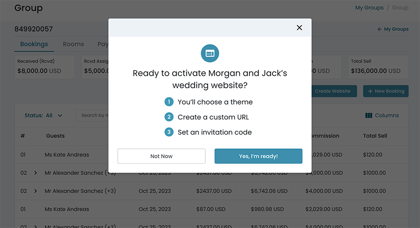Switch to the Rooms tab
The height and width of the screenshot is (228, 420).
coord(73,44)
